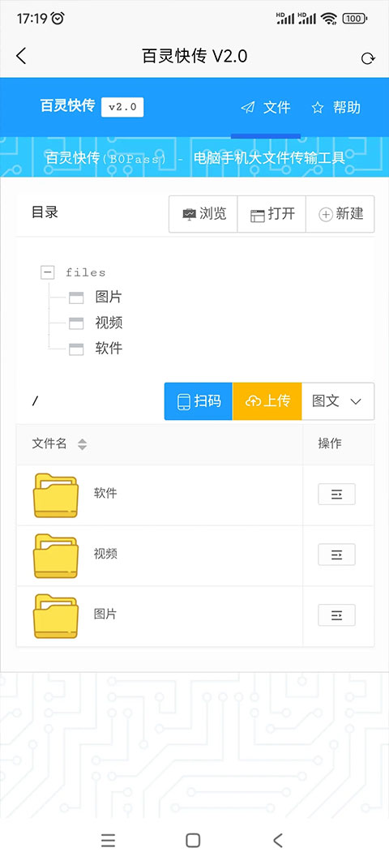Viewport: 389px width, 865px height.
Task: Expand the 图文 view mode dropdown
Action: tap(338, 401)
